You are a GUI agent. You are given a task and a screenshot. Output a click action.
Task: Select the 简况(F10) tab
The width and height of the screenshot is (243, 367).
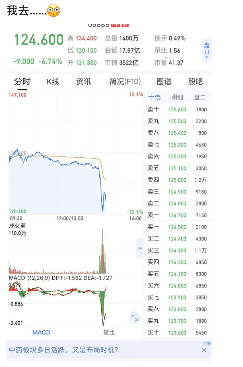point(125,82)
